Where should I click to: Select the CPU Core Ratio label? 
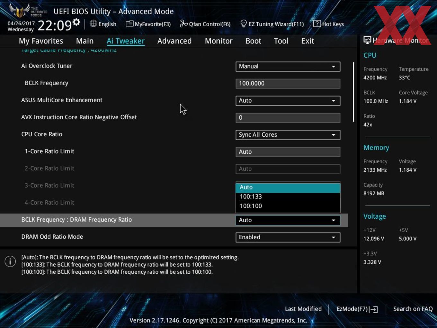(x=42, y=134)
